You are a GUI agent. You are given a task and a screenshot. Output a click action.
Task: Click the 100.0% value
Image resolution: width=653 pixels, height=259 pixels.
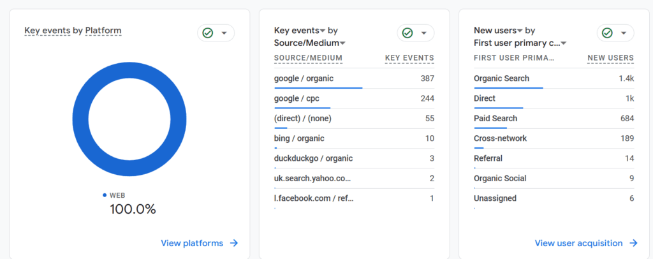point(133,209)
